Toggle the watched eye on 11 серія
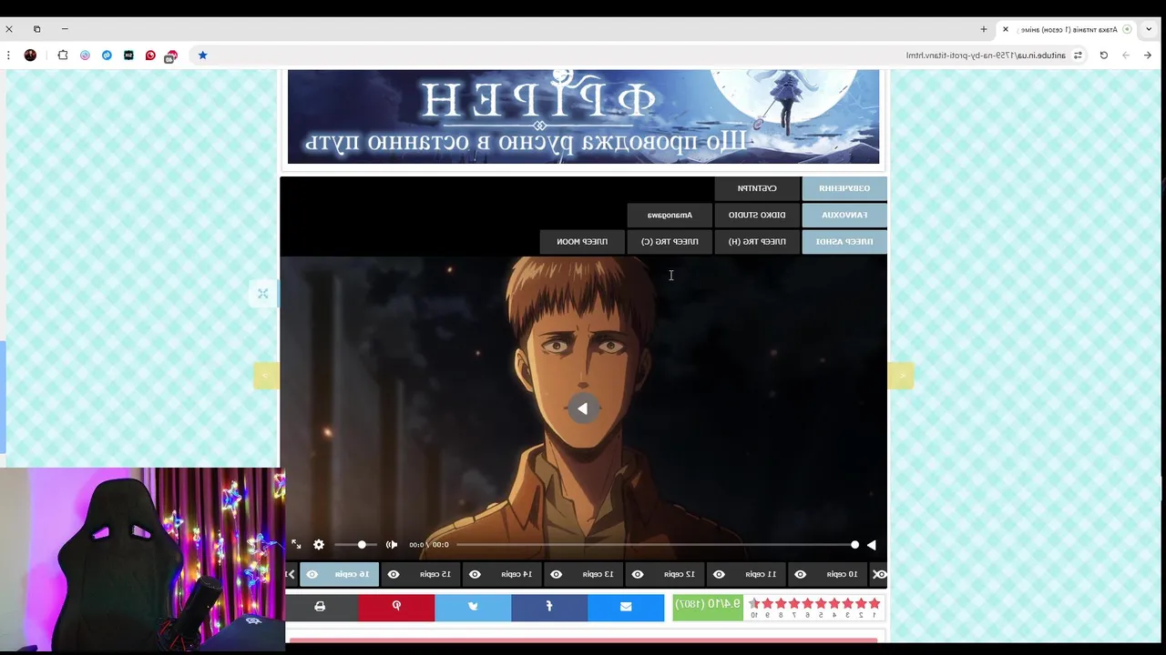 coord(719,574)
